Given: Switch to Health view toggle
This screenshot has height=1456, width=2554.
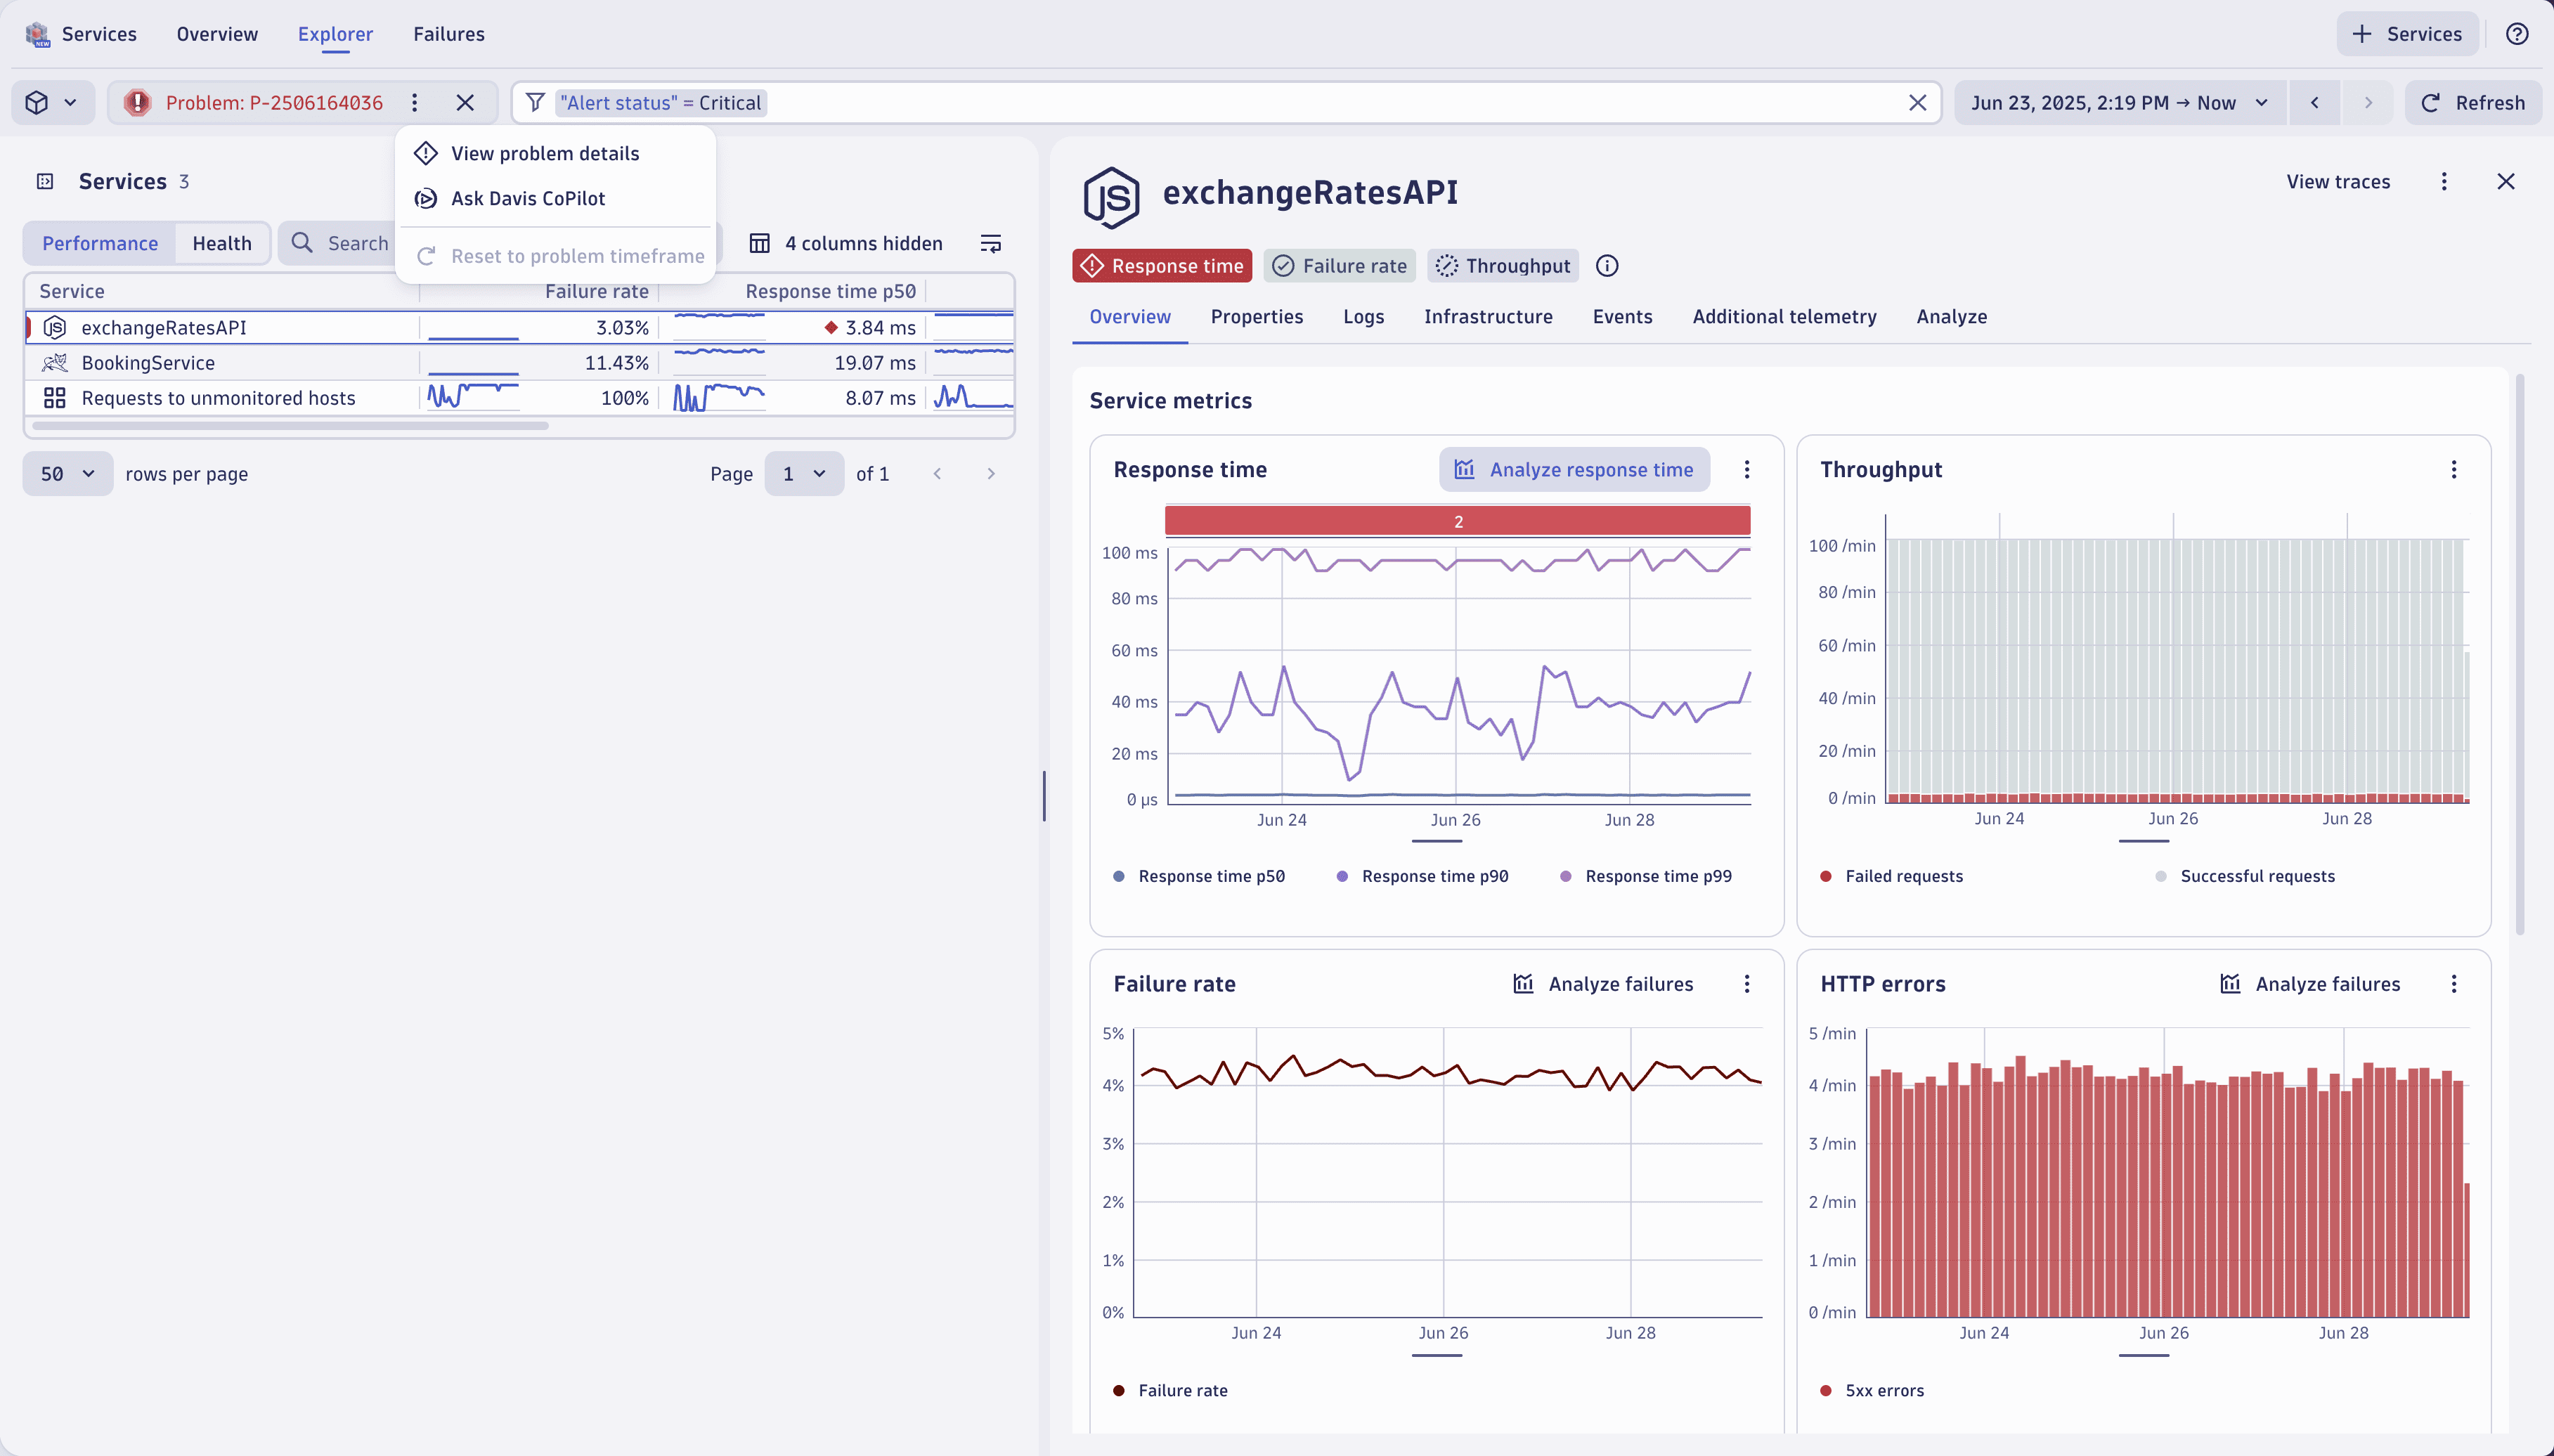Looking at the screenshot, I should click(222, 243).
